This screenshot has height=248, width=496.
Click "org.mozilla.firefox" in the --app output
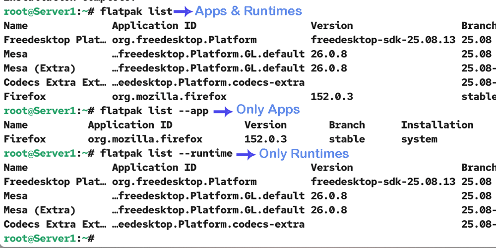145,139
